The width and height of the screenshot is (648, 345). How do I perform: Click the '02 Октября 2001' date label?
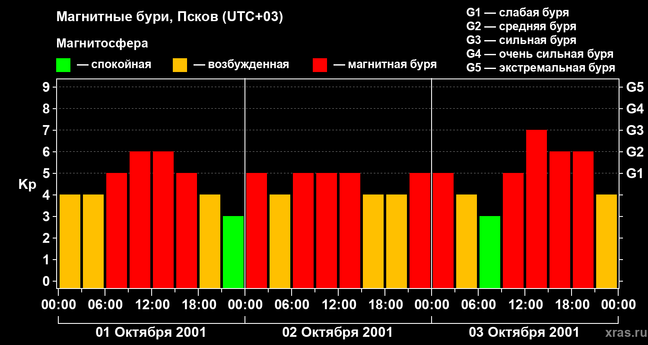click(337, 332)
